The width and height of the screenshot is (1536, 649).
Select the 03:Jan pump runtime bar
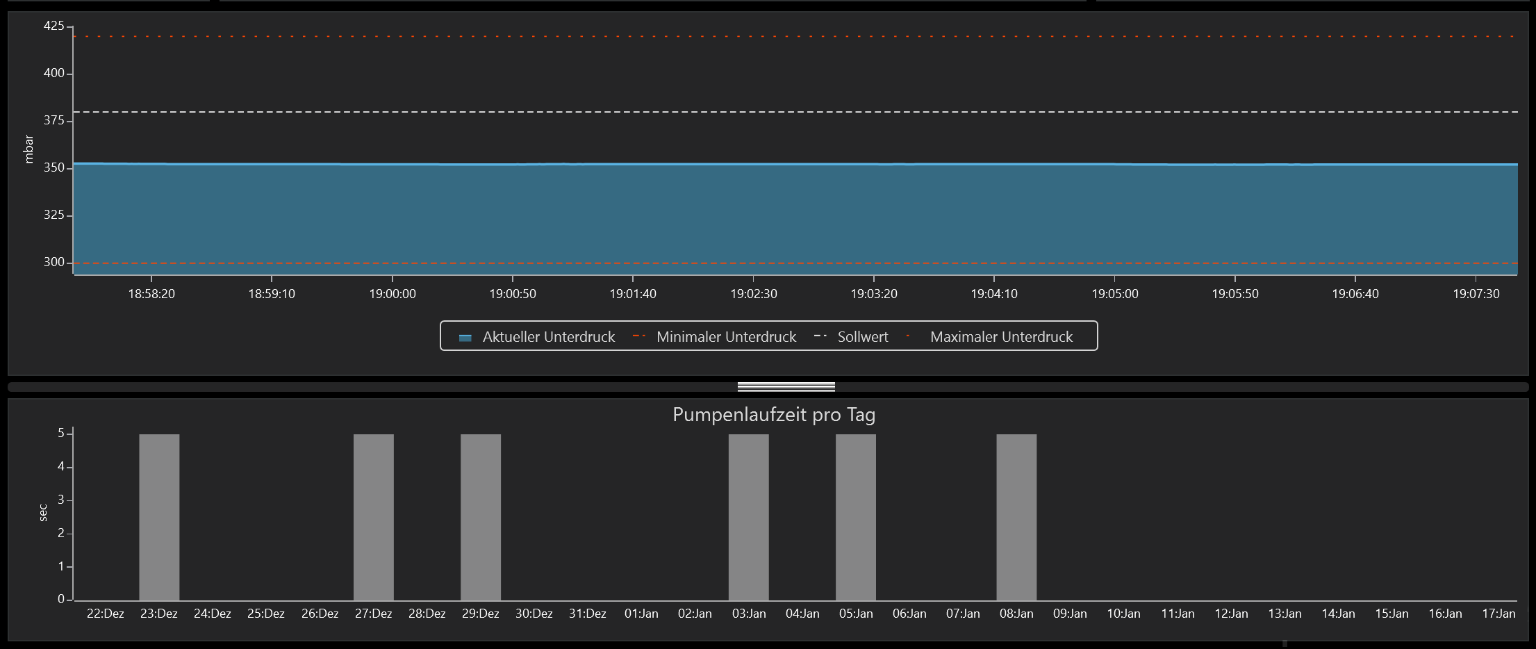[x=749, y=517]
